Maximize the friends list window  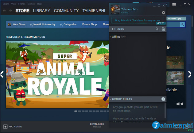159,6
